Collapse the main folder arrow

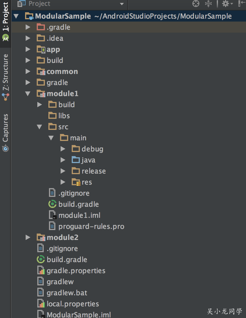click(51, 138)
